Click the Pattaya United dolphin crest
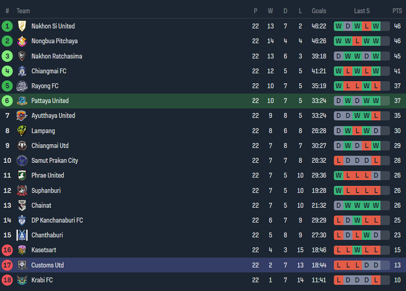Screen dimensions: 406x291 [22, 101]
